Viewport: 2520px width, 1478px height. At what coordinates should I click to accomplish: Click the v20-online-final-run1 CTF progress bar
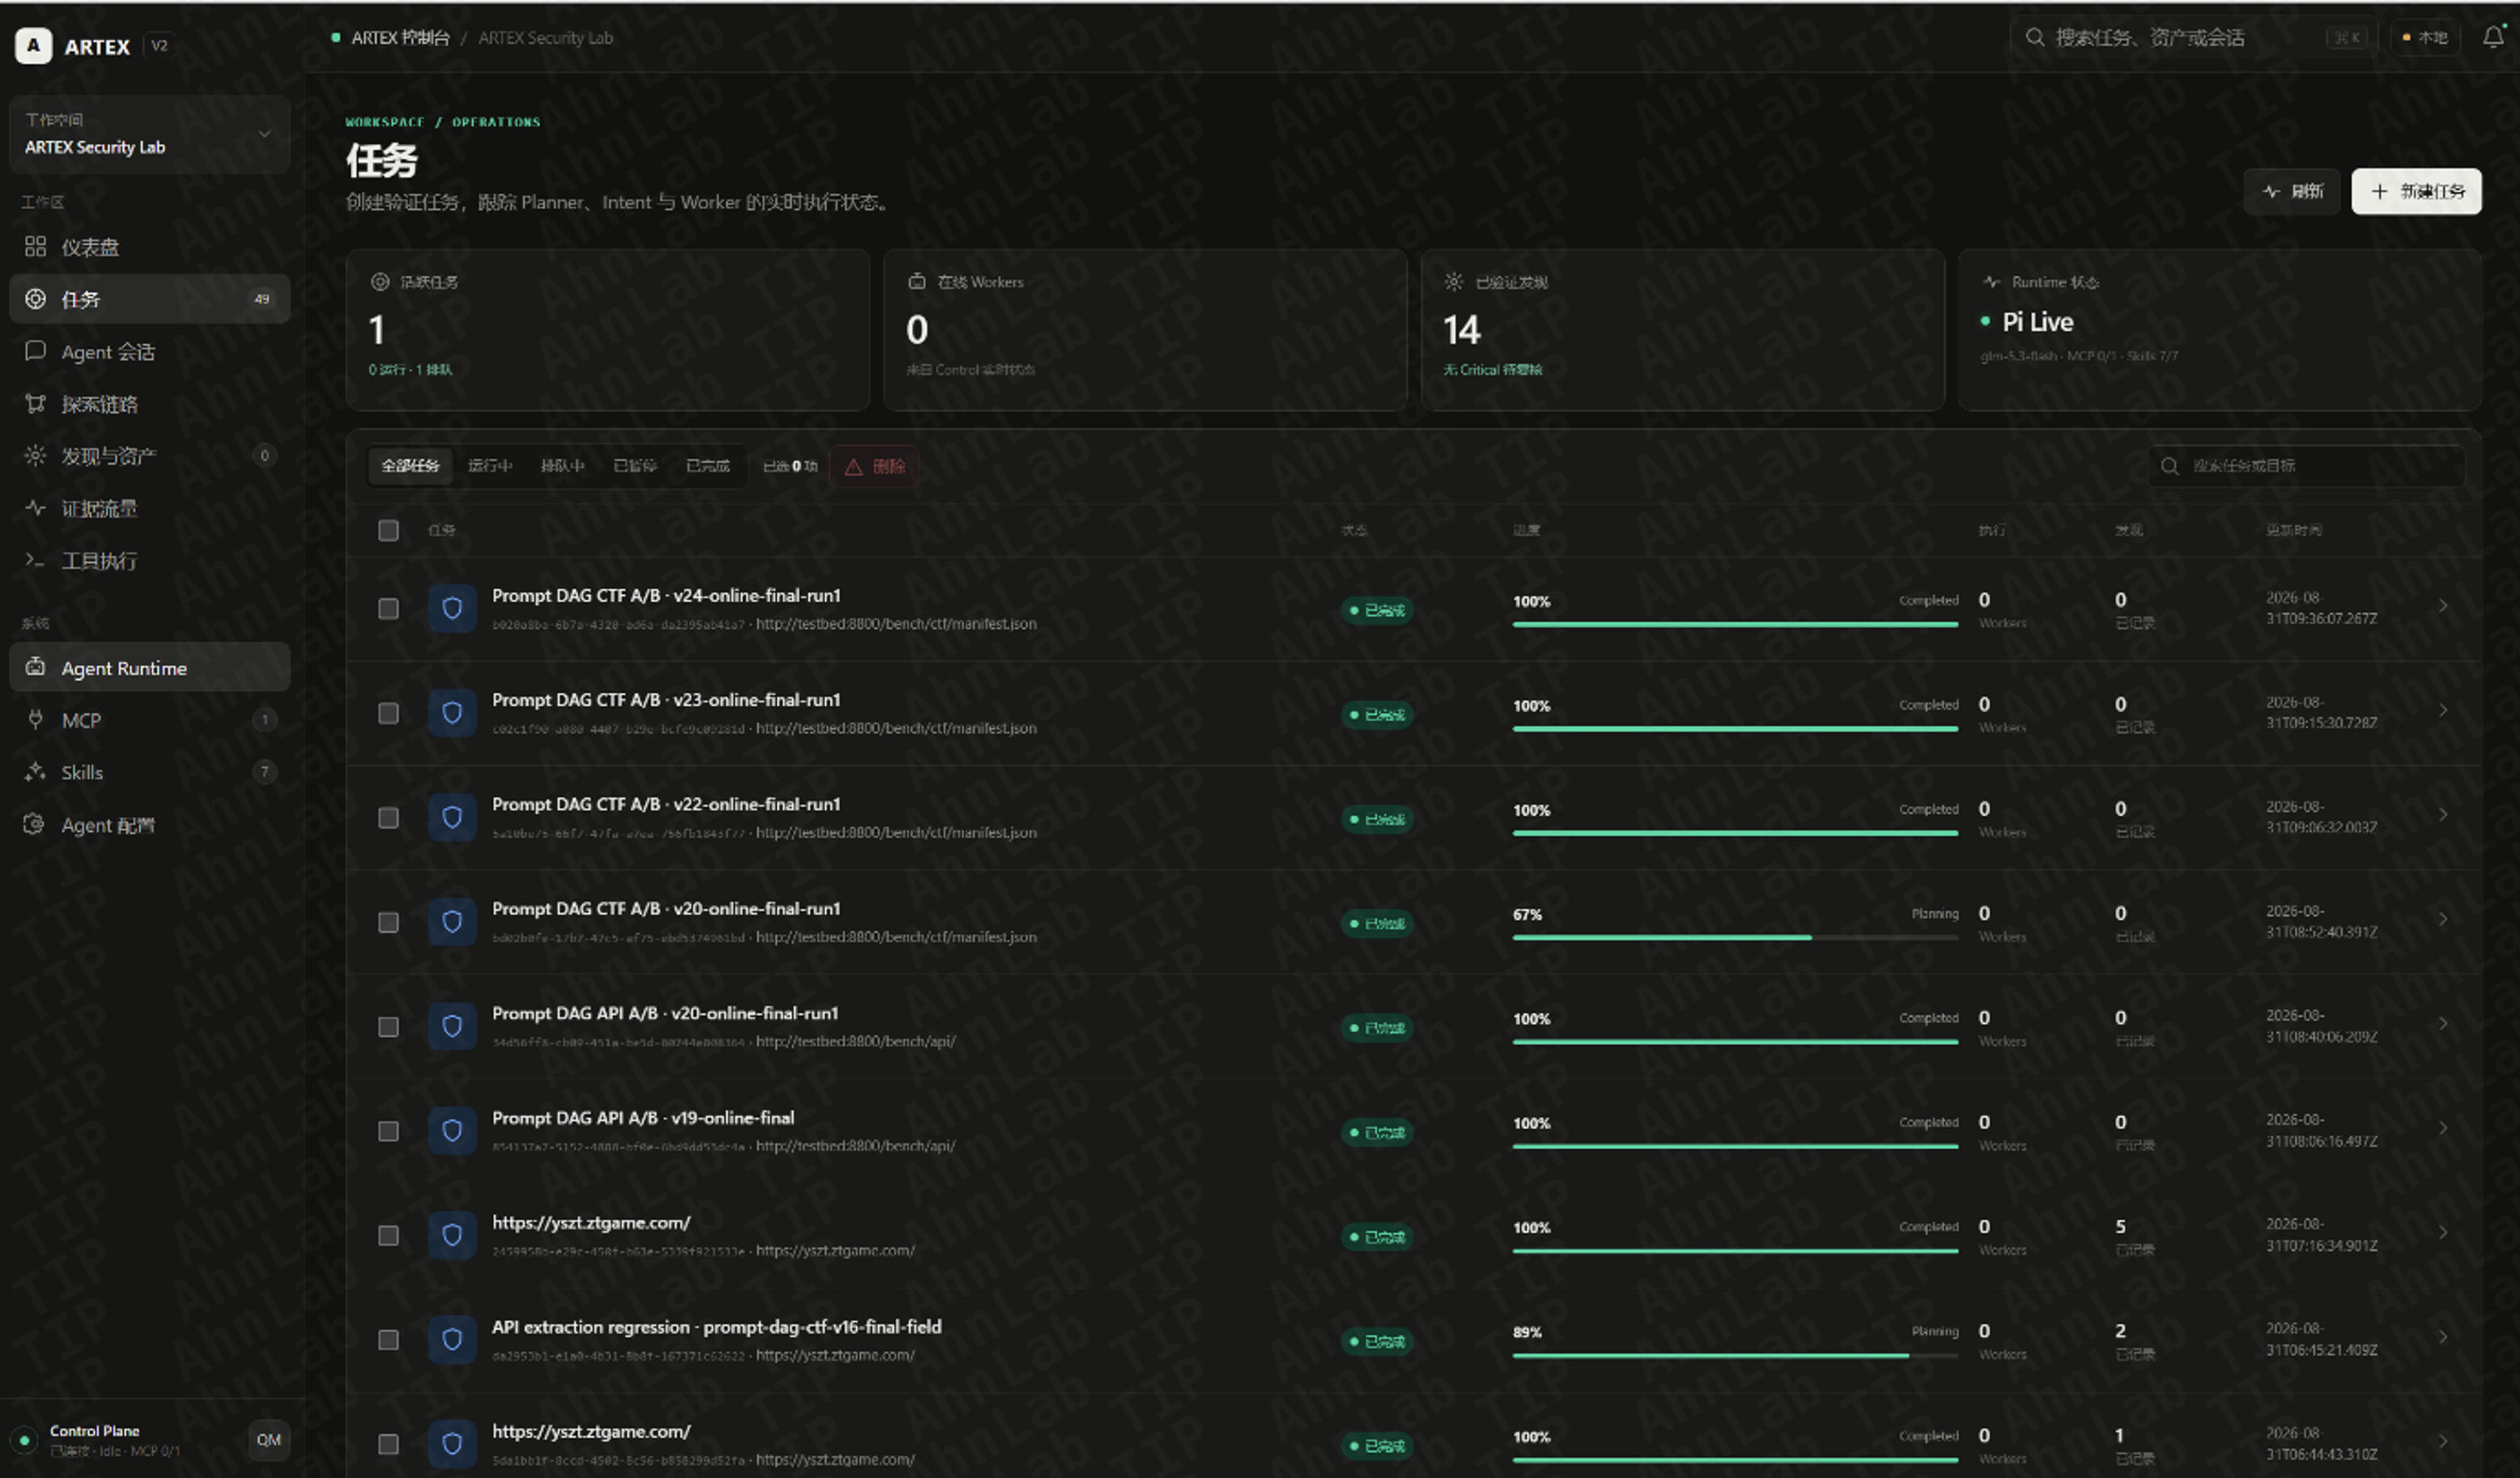pyautogui.click(x=1735, y=937)
